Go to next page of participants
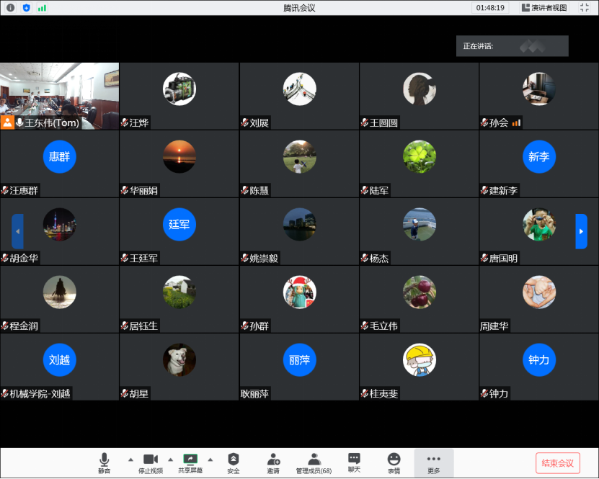 pos(581,231)
